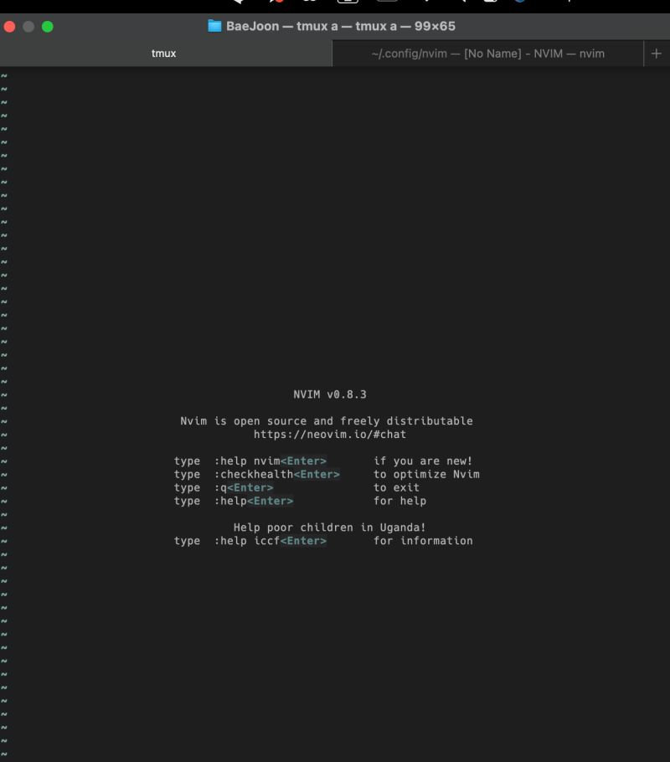Switch to the nvim tab

[x=488, y=53]
